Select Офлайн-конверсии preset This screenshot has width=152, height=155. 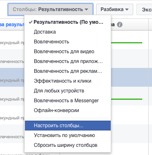click(68, 110)
